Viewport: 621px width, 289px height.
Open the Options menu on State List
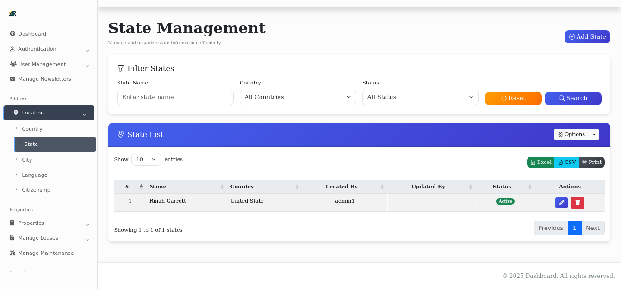(576, 134)
